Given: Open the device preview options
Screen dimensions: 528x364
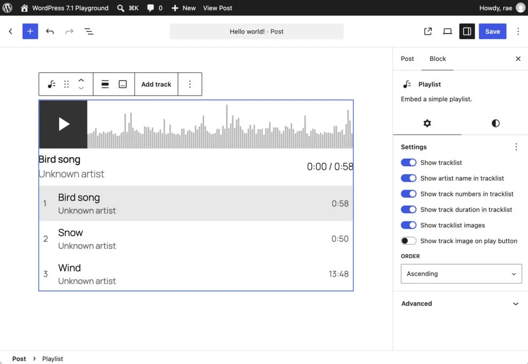Looking at the screenshot, I should point(447,31).
